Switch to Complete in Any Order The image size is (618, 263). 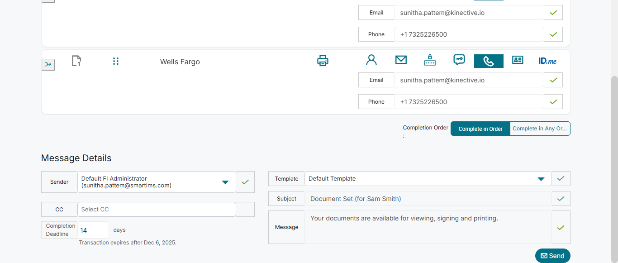540,129
